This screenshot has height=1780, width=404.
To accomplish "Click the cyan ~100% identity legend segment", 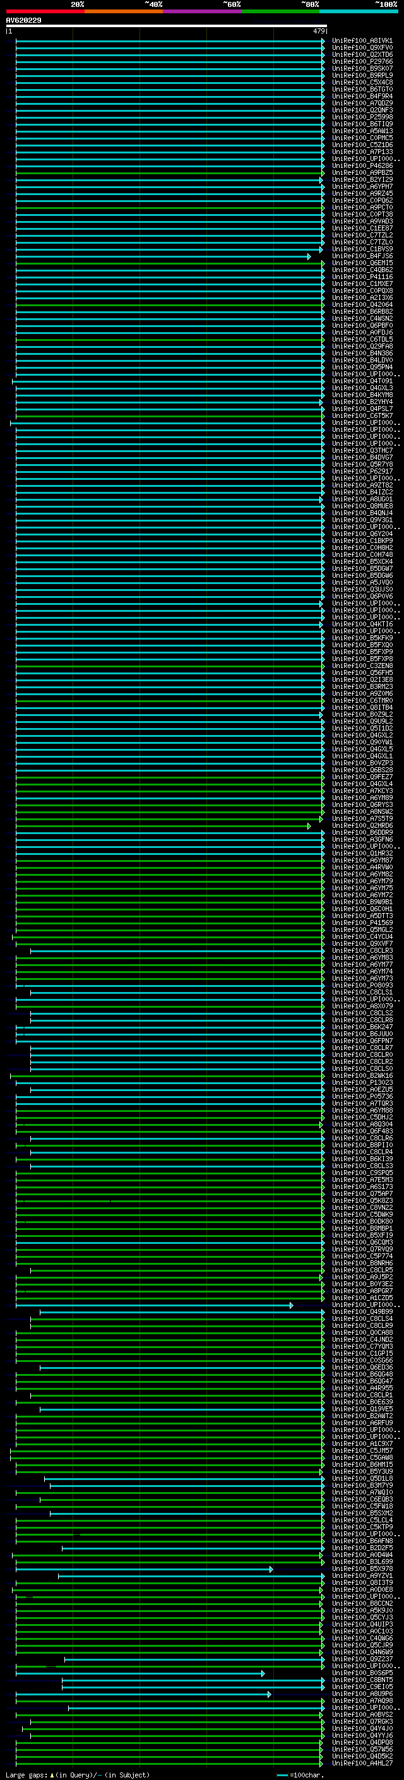I will (359, 11).
